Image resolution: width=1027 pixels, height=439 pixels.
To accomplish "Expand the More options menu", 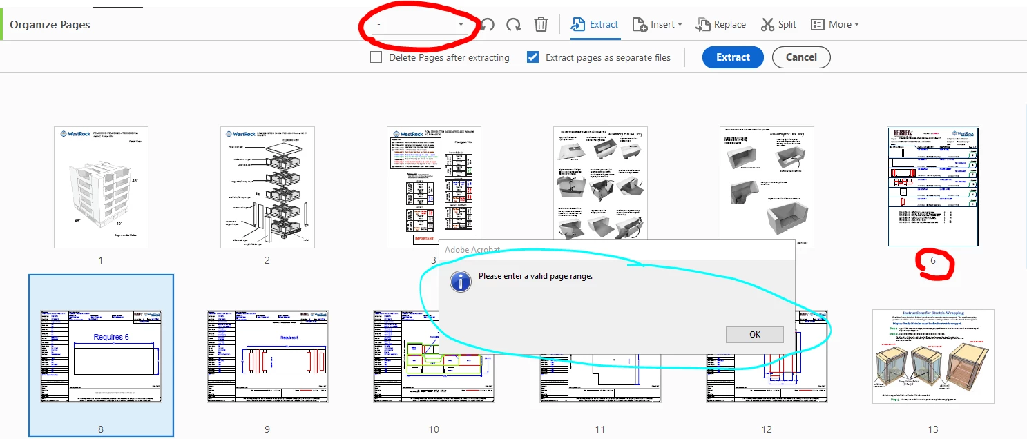I will point(834,25).
